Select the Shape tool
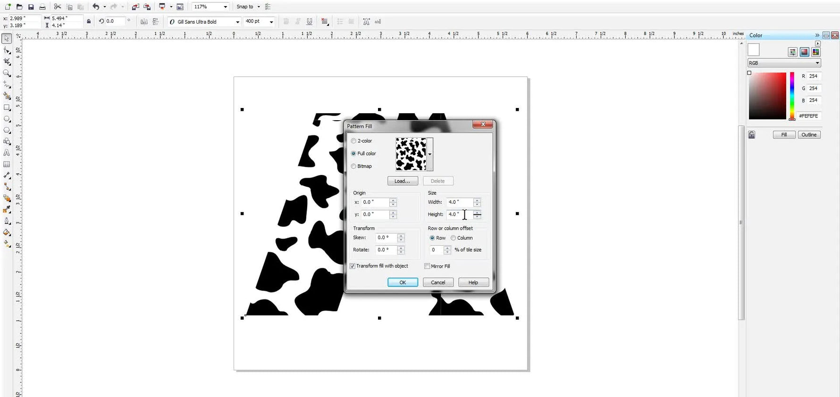The image size is (840, 397). point(7,50)
